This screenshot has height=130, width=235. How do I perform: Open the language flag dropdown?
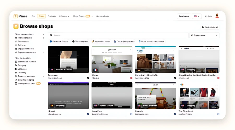[x=197, y=16]
